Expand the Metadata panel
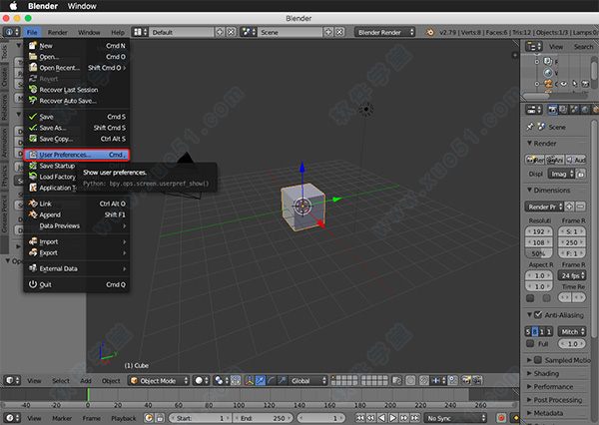The width and height of the screenshot is (599, 425). coord(529,413)
